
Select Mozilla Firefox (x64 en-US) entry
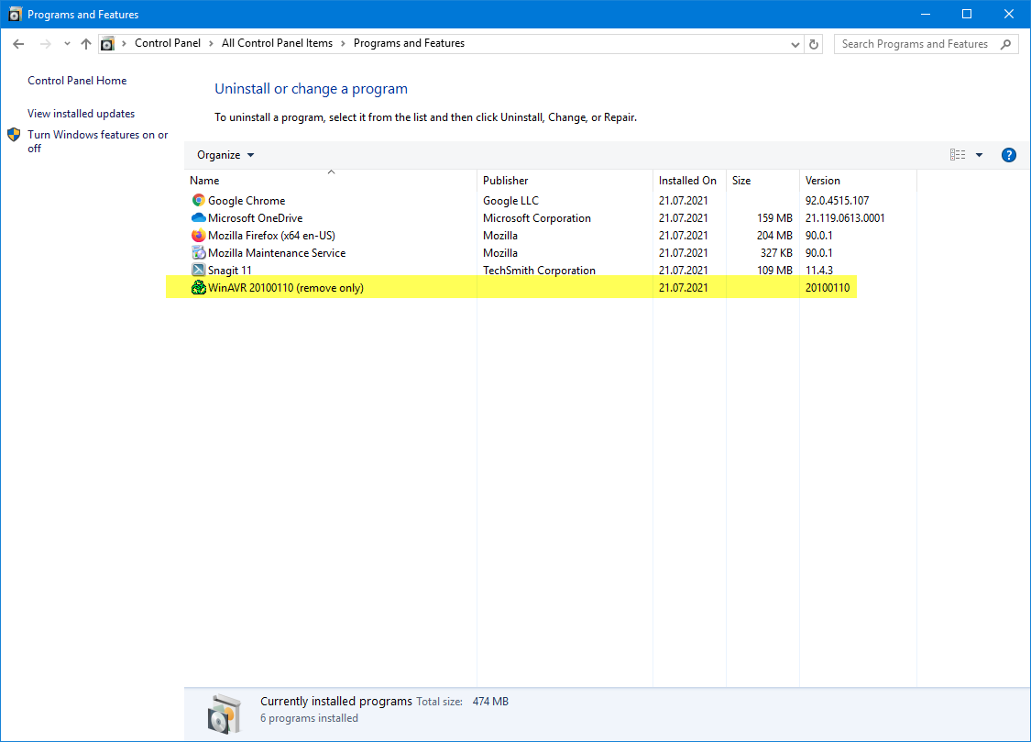pos(271,236)
